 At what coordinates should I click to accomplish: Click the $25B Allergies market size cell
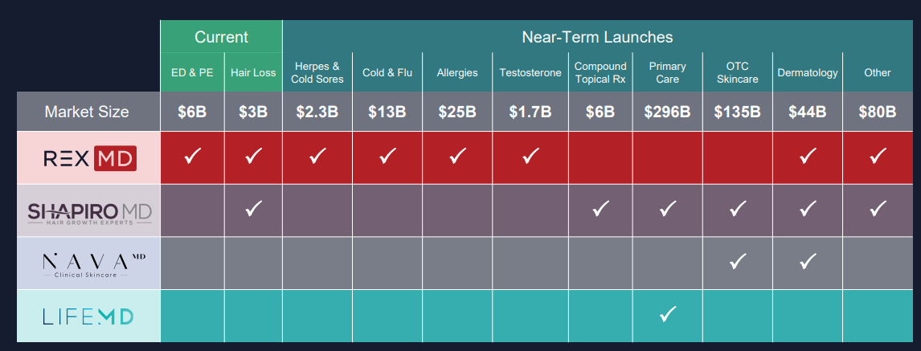click(456, 112)
